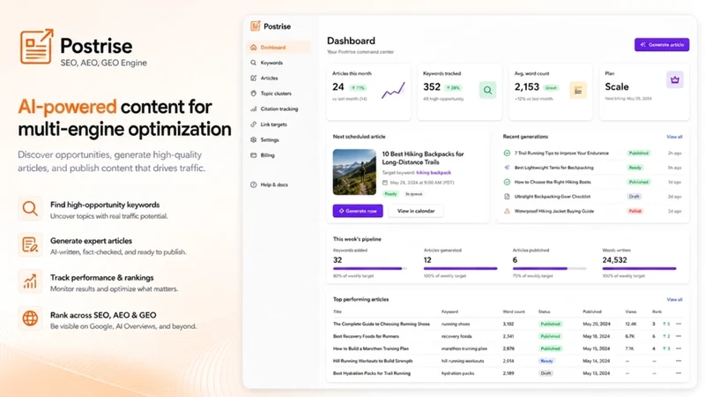The width and height of the screenshot is (705, 397).
Task: Open more options for Best Hydration Packs row
Action: (679, 373)
